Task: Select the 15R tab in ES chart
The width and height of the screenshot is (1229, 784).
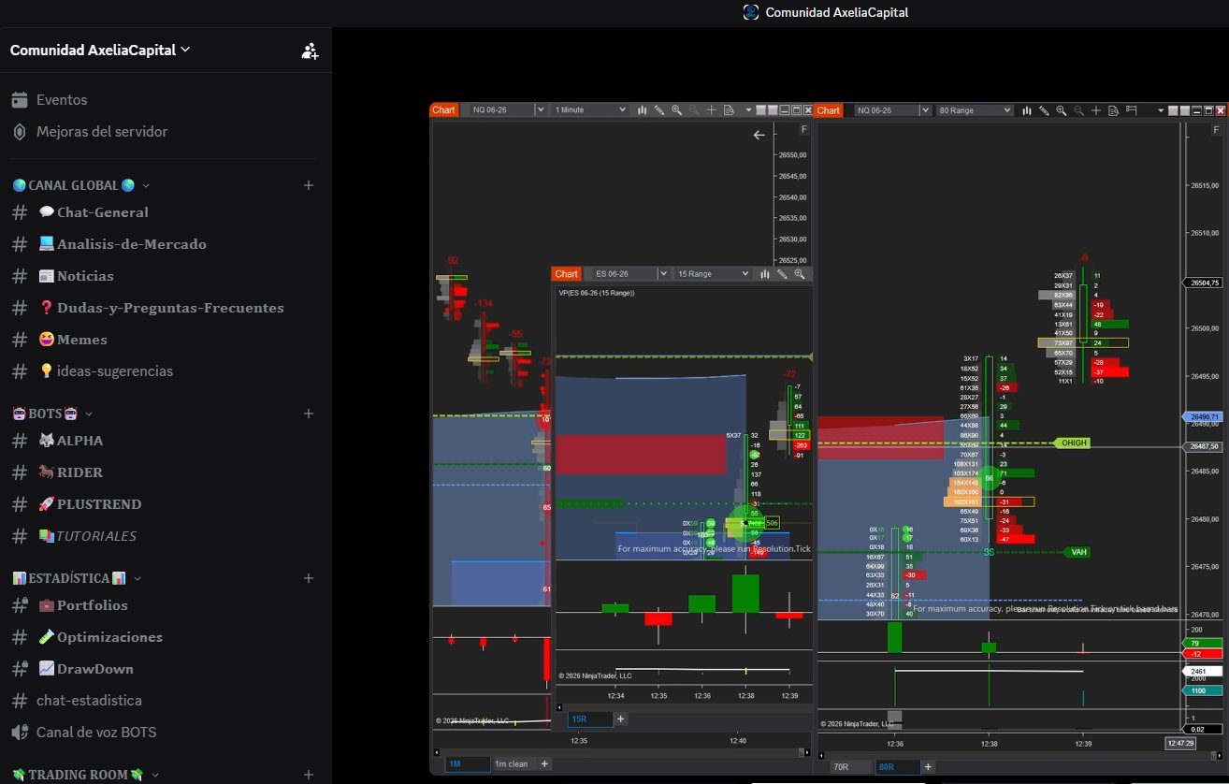Action: click(590, 719)
